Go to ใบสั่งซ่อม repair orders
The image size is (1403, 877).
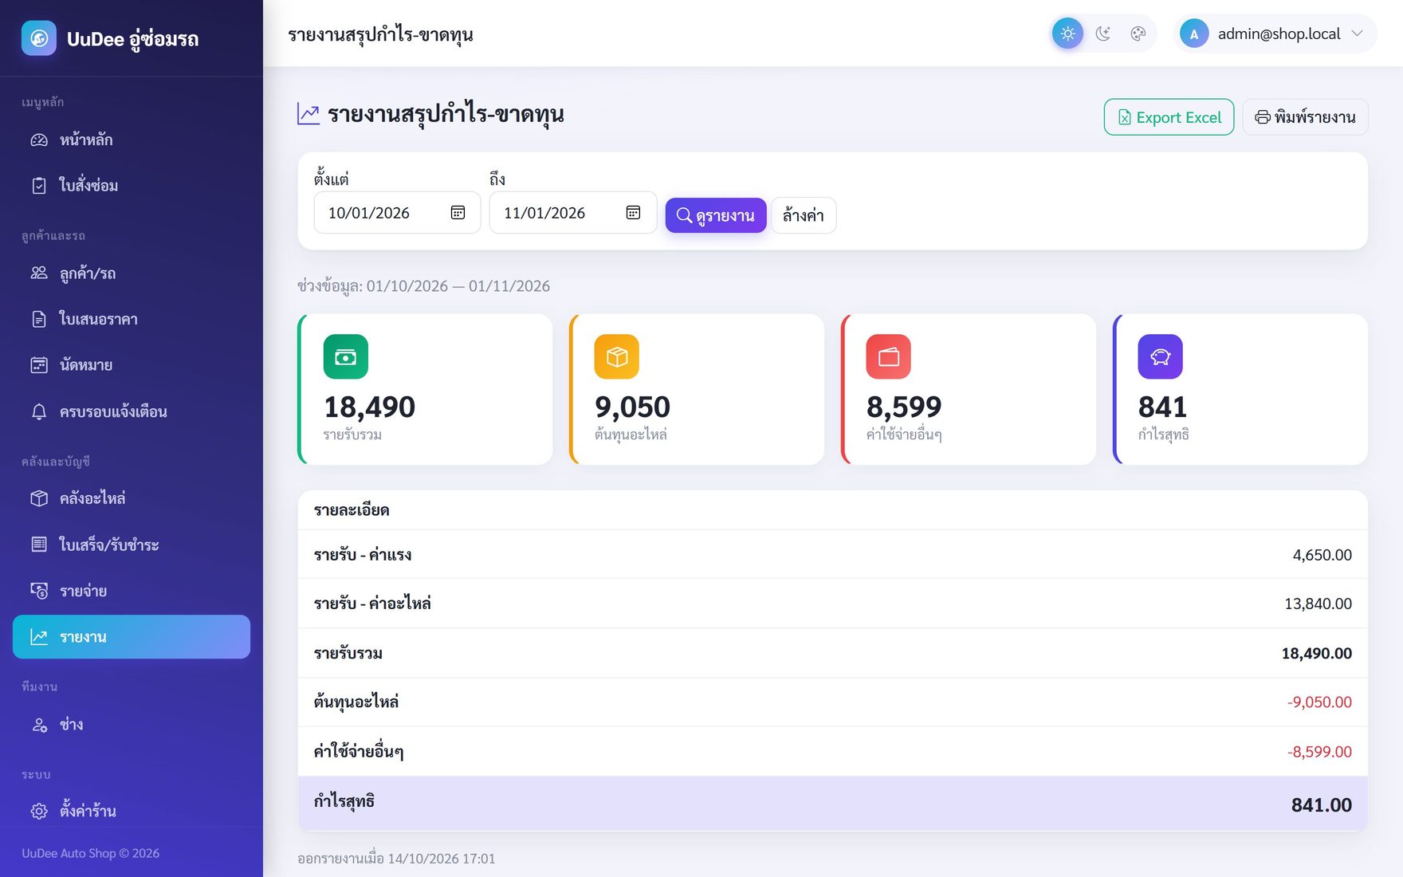(x=132, y=185)
